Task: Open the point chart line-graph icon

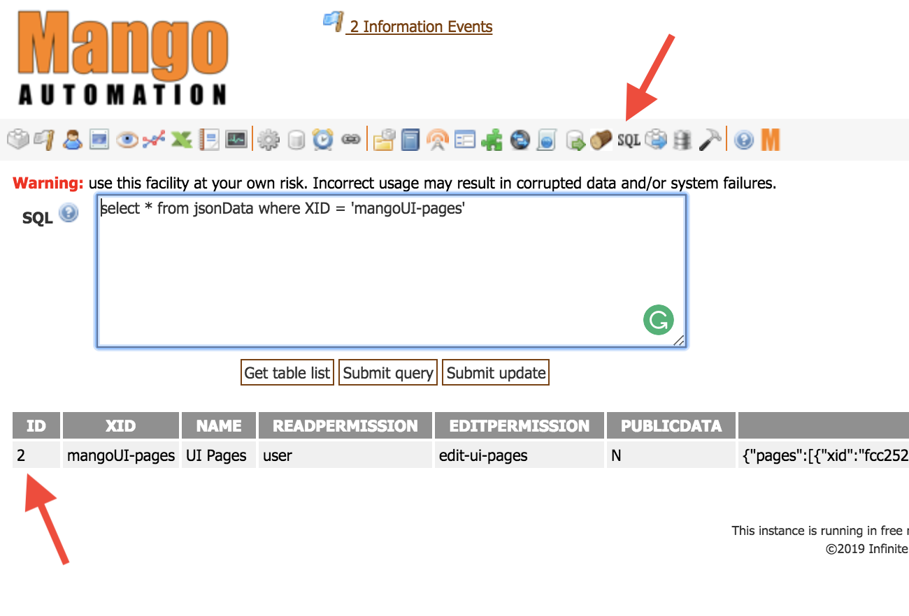Action: [154, 140]
